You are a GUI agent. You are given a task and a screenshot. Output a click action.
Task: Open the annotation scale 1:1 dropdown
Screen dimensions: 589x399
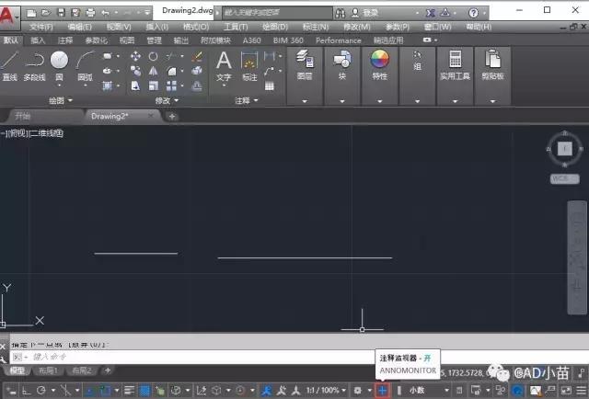[x=326, y=391]
